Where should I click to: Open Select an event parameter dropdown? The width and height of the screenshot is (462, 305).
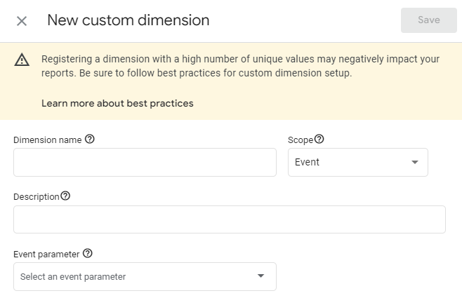point(145,276)
